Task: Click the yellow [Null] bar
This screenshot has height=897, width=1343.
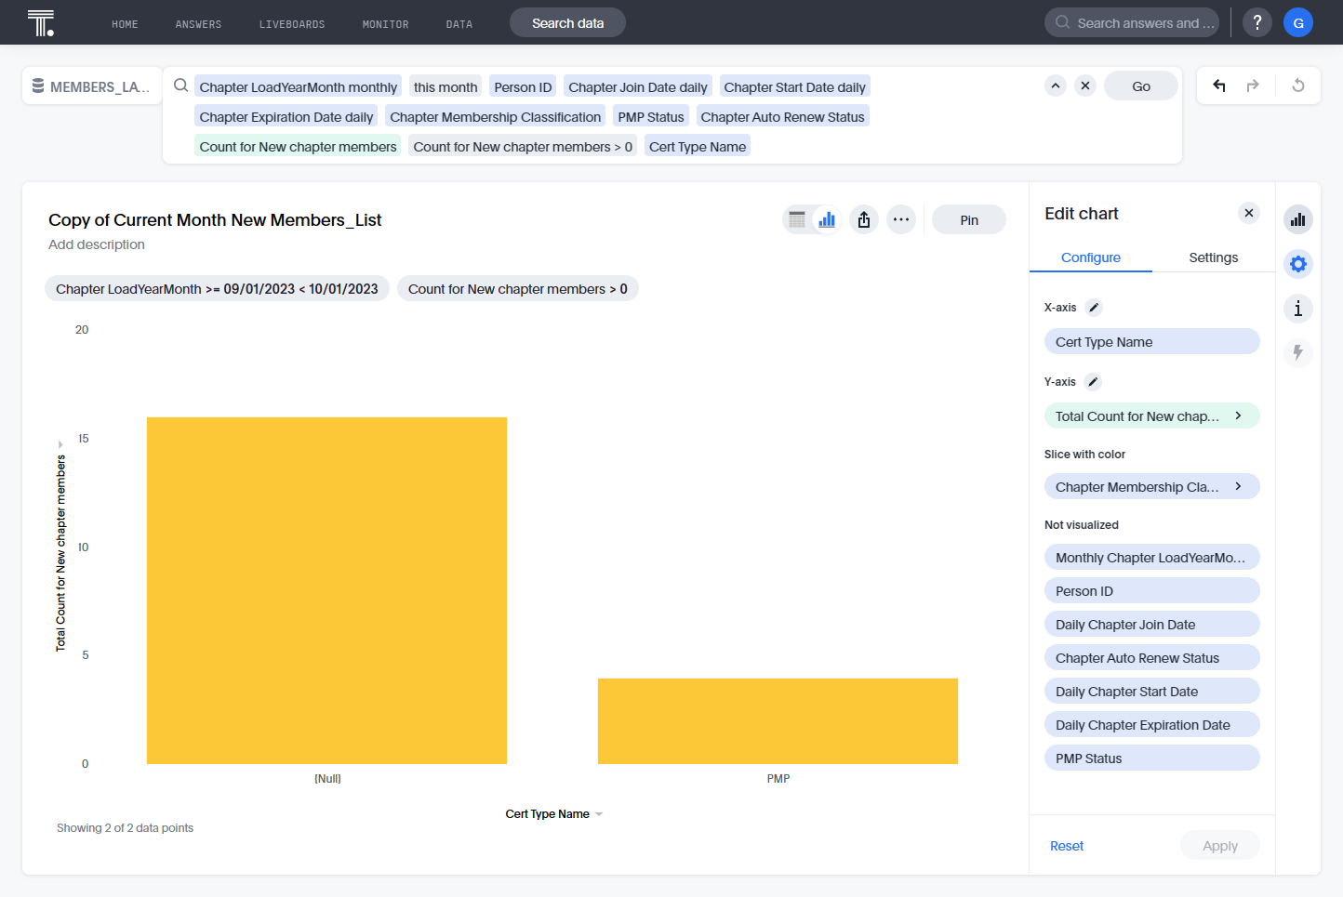Action: 326,590
